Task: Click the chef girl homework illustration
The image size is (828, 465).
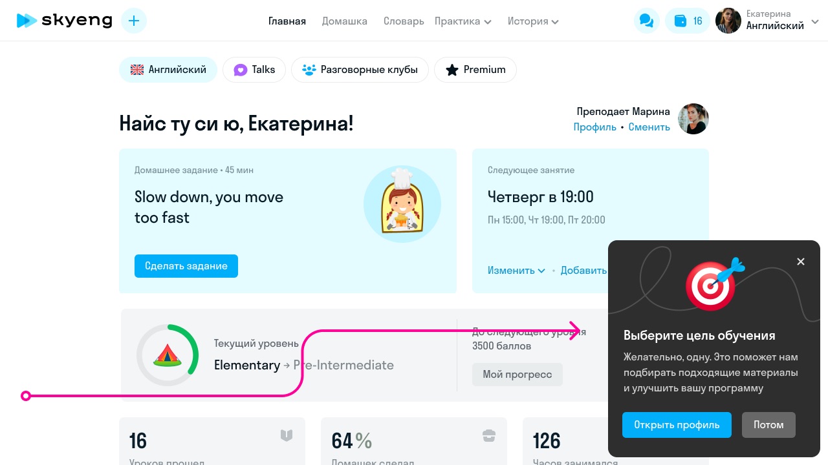Action: [402, 204]
